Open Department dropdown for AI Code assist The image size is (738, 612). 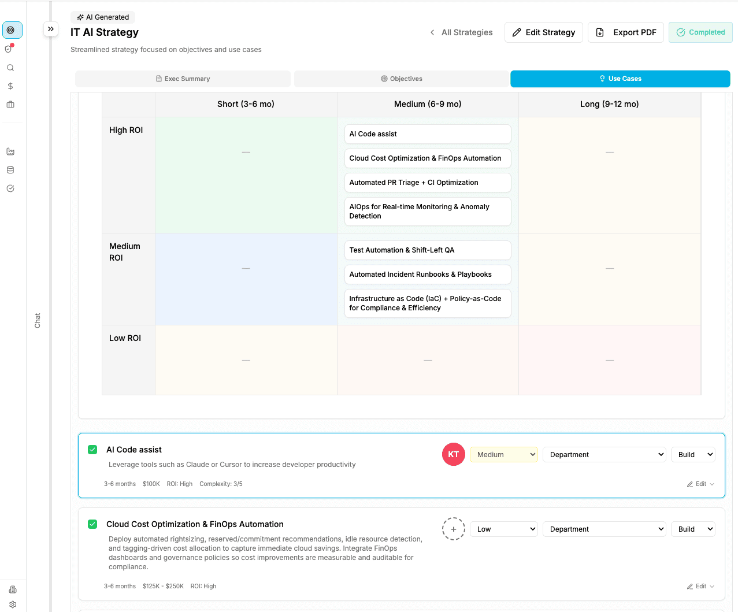(605, 455)
